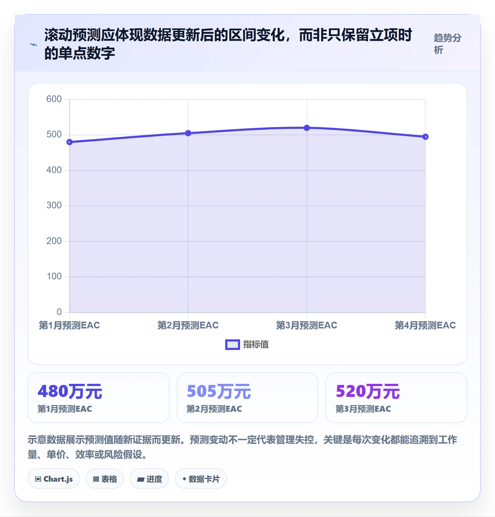Image resolution: width=495 pixels, height=517 pixels.
Task: Click the 进度 tag
Action: pos(149,479)
